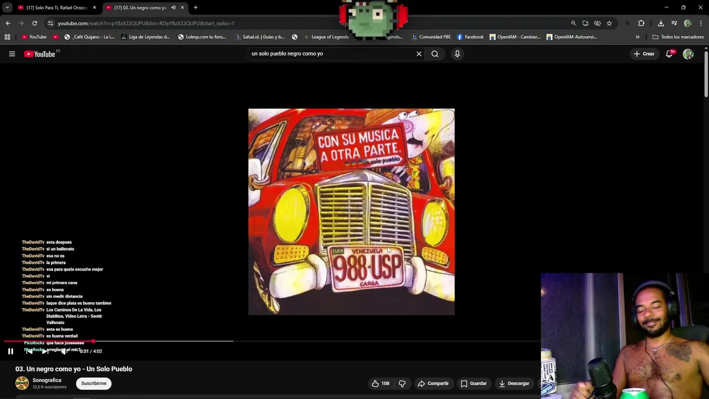The image size is (709, 399).
Task: View site information icon in address bar
Action: pyautogui.click(x=50, y=23)
